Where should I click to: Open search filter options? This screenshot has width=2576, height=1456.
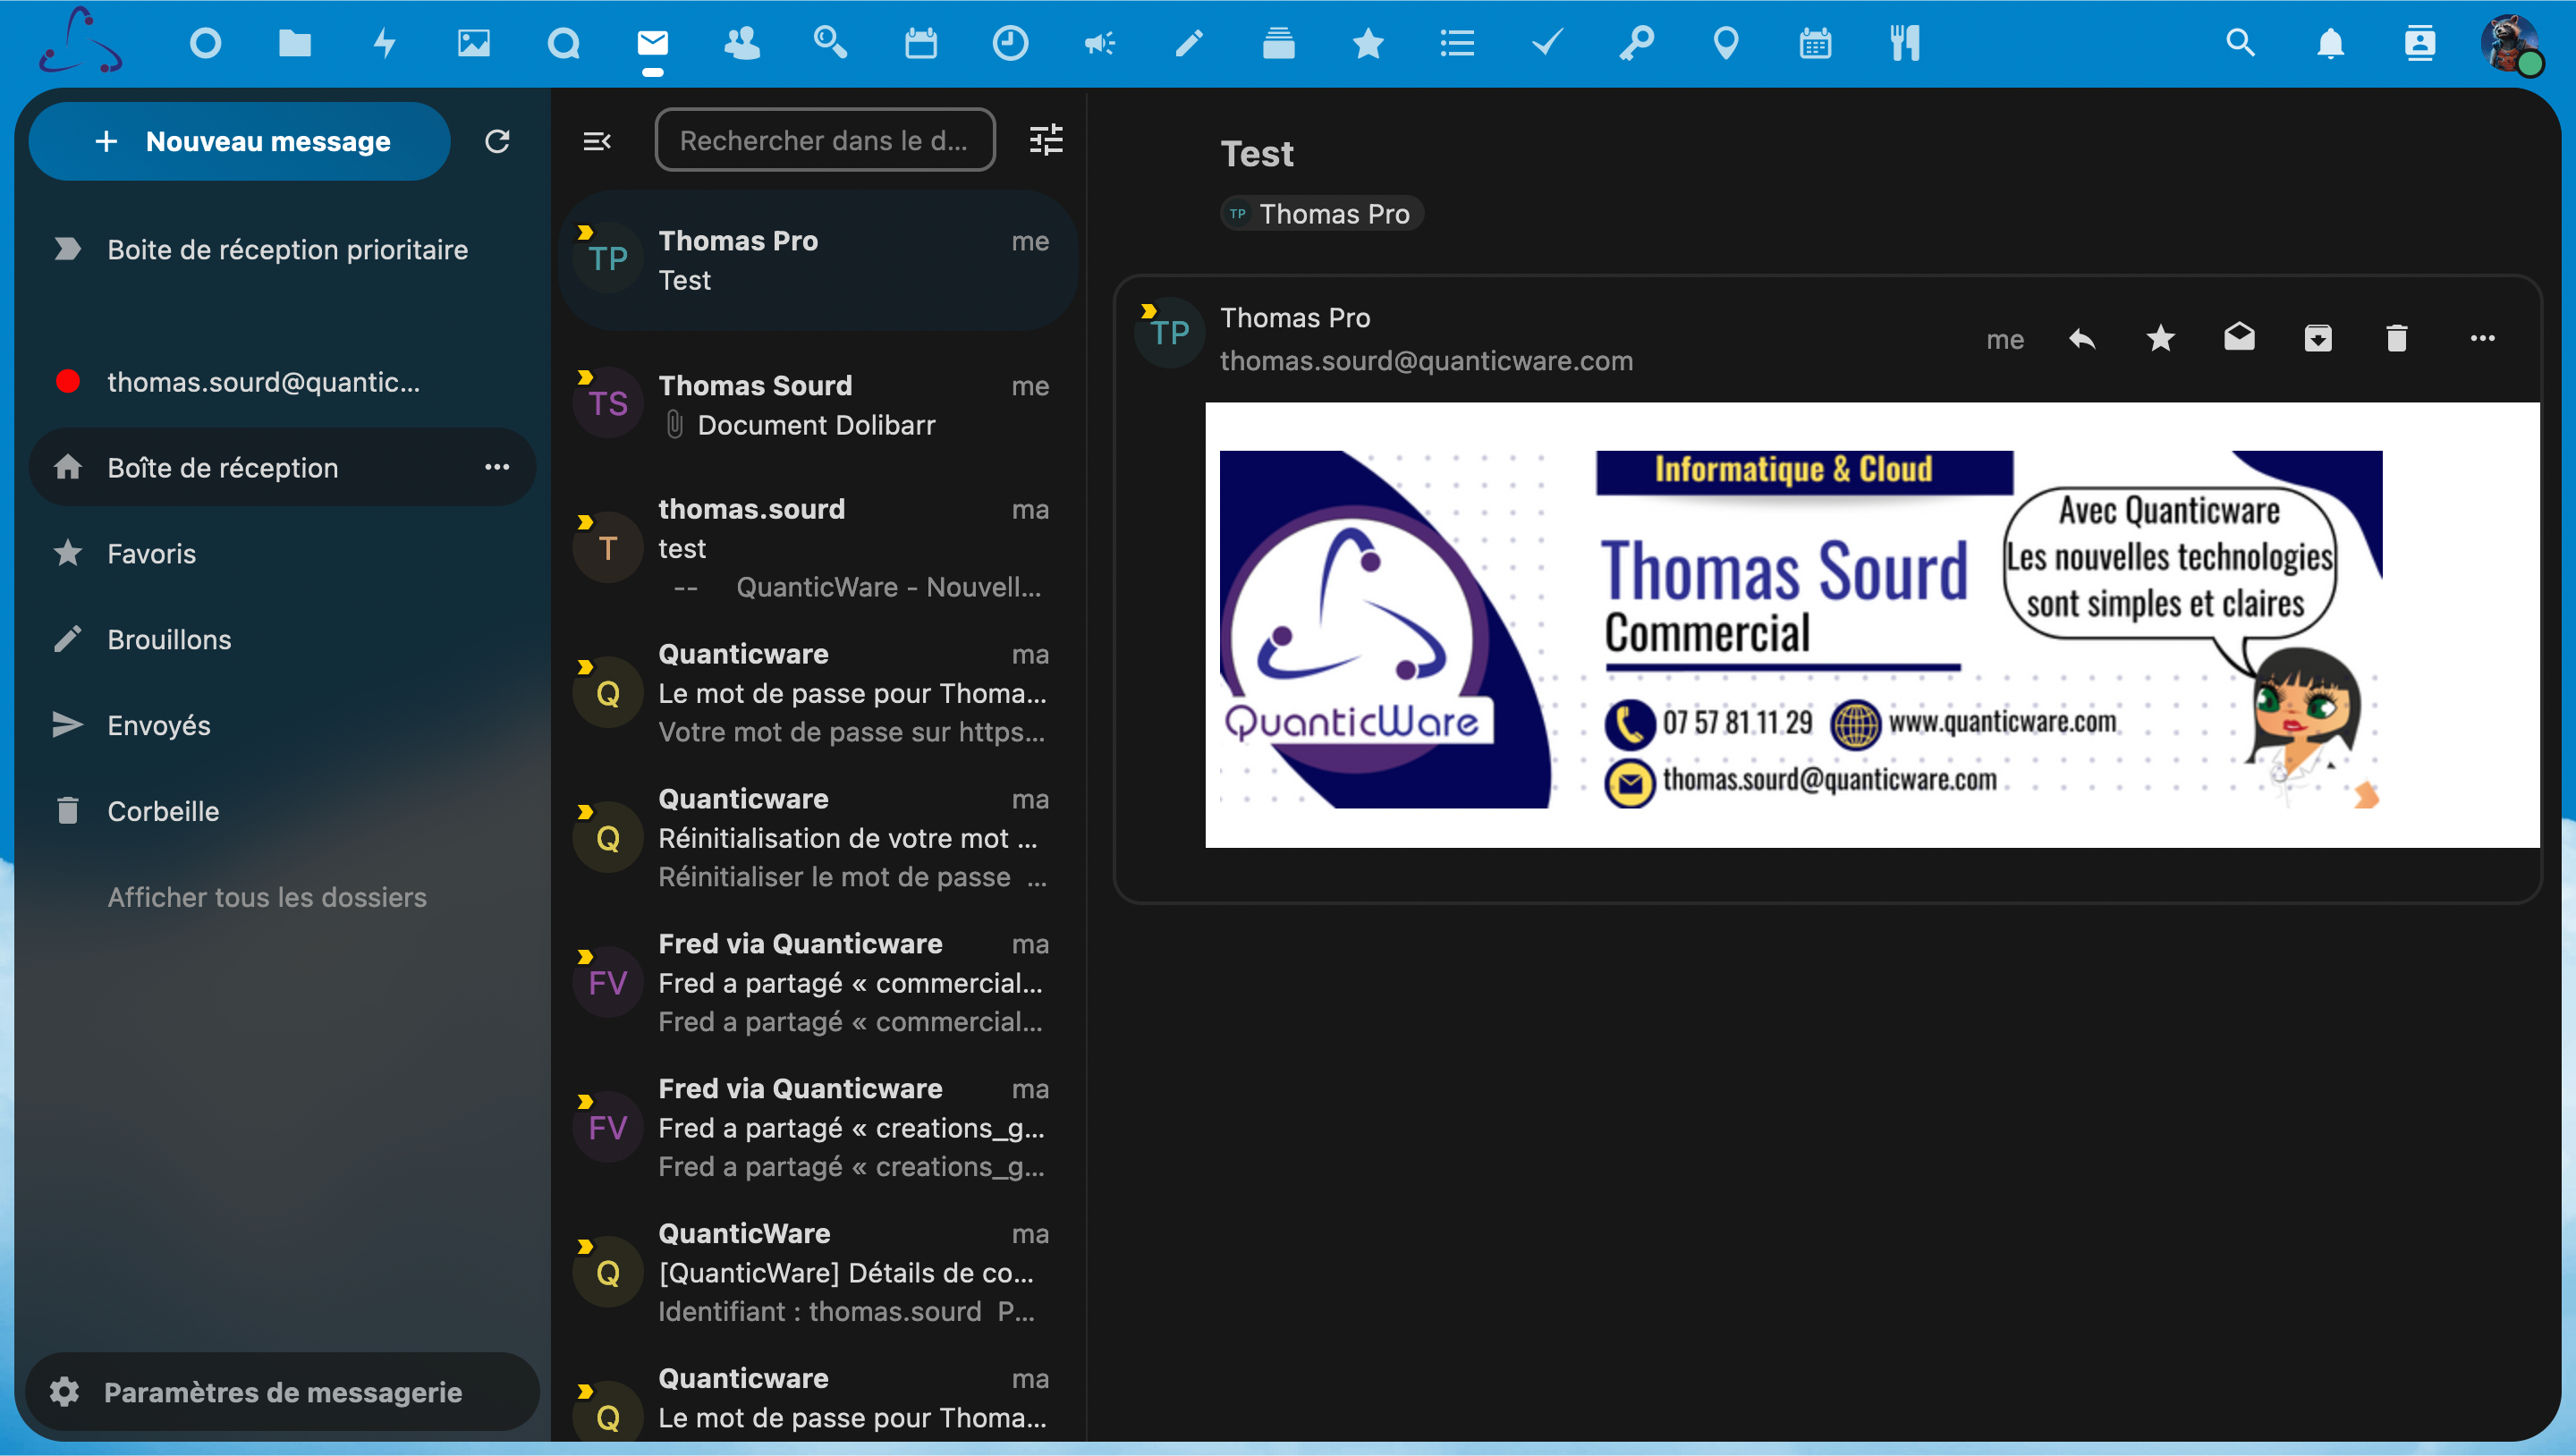(x=1046, y=140)
